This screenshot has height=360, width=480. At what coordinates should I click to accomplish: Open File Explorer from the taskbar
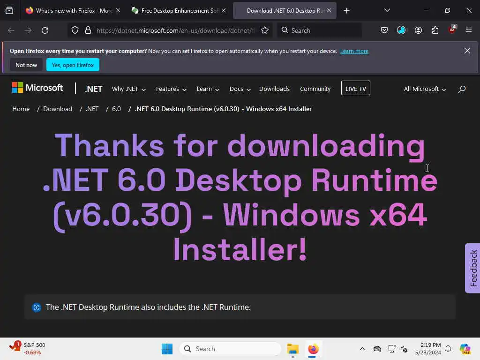[x=292, y=349]
